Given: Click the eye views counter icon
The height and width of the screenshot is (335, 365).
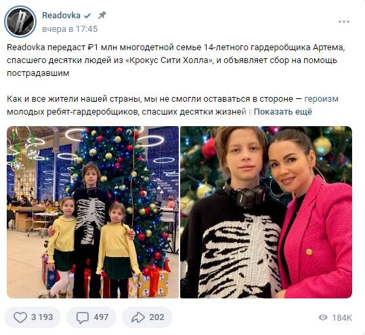Looking at the screenshot, I should click(x=323, y=317).
